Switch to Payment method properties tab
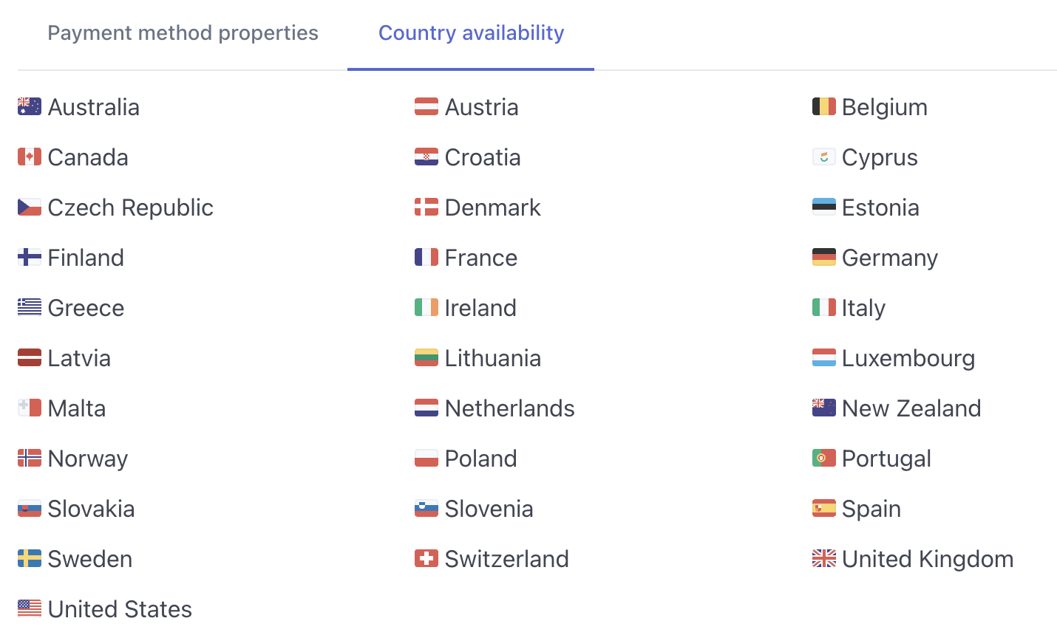 coord(183,32)
